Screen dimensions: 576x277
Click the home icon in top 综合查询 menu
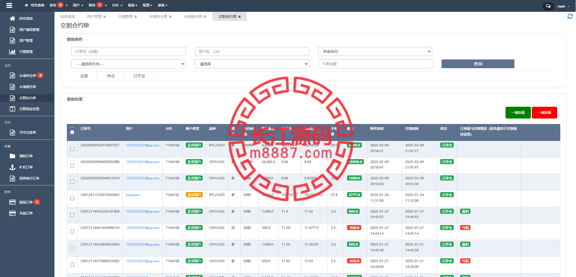coord(26,5)
